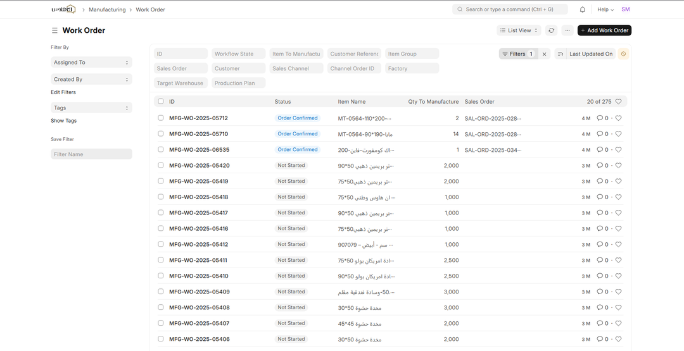Image resolution: width=684 pixels, height=351 pixels.
Task: Click the Edit Filters link
Action: click(x=63, y=92)
